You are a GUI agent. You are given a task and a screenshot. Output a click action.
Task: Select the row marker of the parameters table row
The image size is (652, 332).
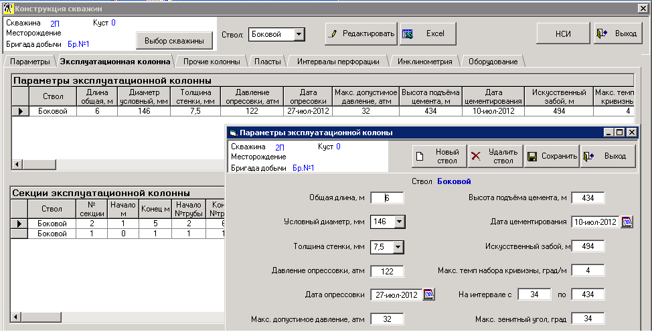click(x=20, y=111)
